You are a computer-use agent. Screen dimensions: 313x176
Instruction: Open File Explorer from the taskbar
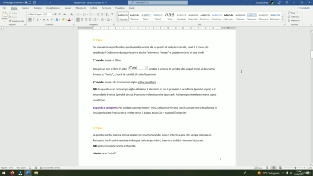click(x=36, y=173)
